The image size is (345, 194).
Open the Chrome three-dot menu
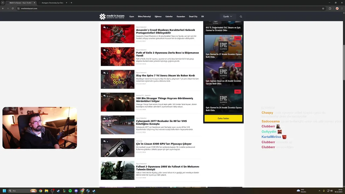tap(342, 8)
